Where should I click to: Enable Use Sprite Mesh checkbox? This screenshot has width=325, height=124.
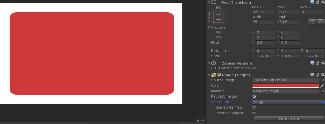[254, 108]
